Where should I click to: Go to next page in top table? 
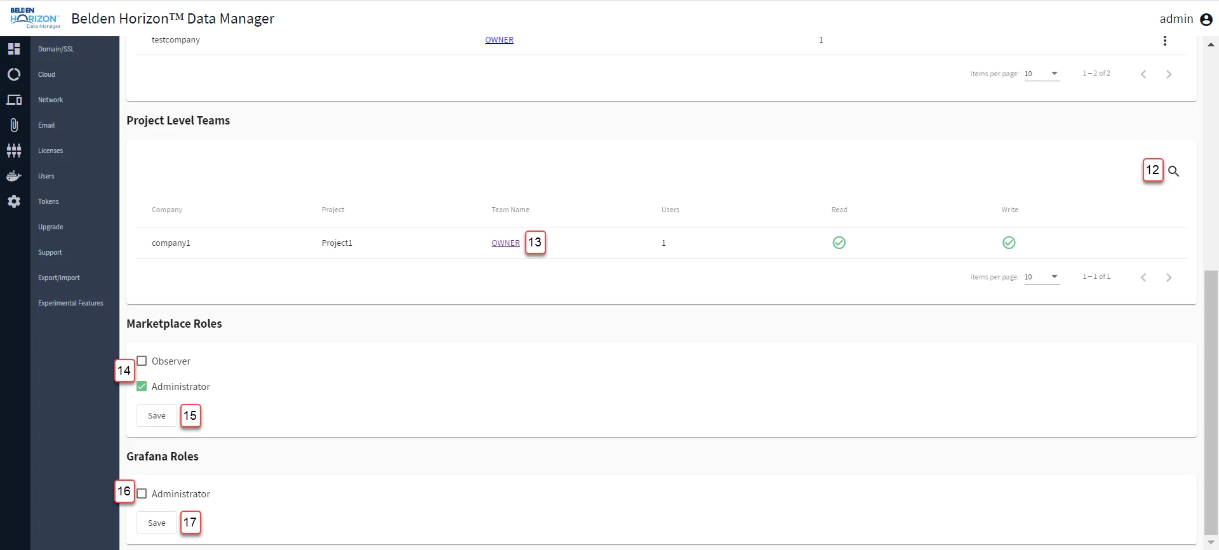1169,74
